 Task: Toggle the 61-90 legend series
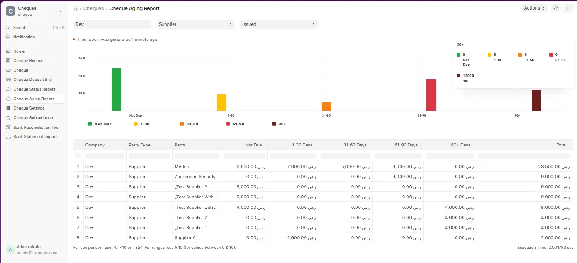pyautogui.click(x=235, y=124)
